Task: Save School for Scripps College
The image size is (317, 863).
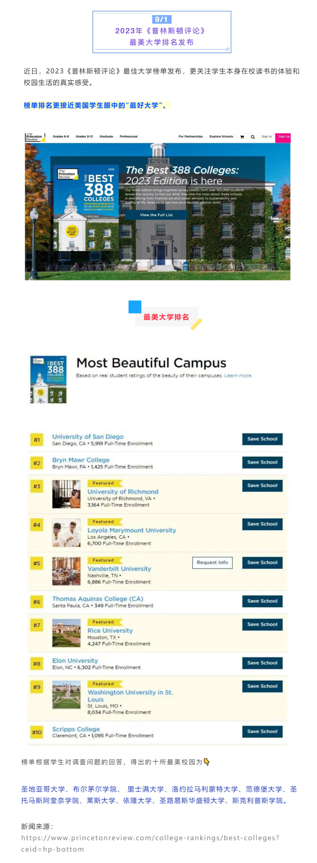Action: [x=262, y=731]
